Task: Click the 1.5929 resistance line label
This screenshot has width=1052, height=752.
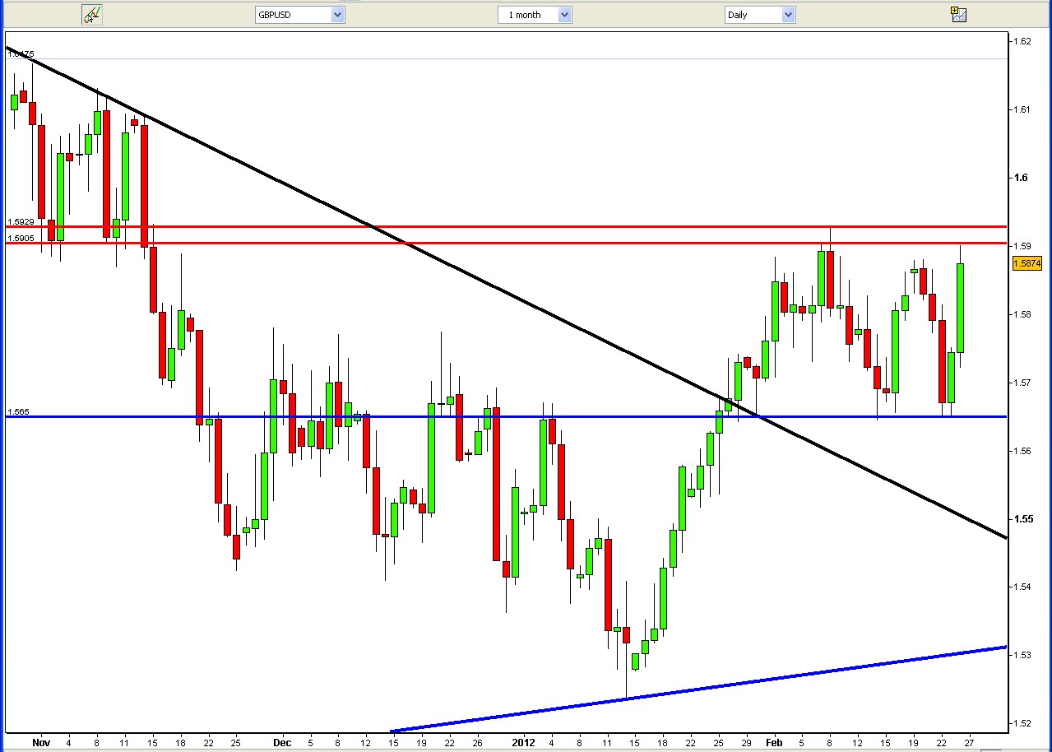Action: (x=21, y=222)
